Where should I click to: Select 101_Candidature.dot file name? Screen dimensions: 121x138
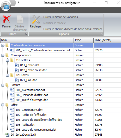coord(29,110)
